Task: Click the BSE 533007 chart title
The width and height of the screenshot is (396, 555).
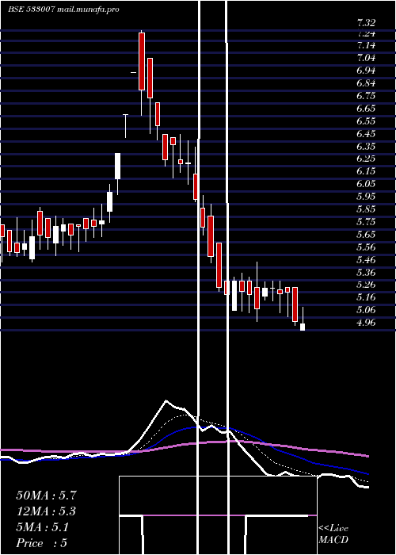Action: (x=31, y=10)
